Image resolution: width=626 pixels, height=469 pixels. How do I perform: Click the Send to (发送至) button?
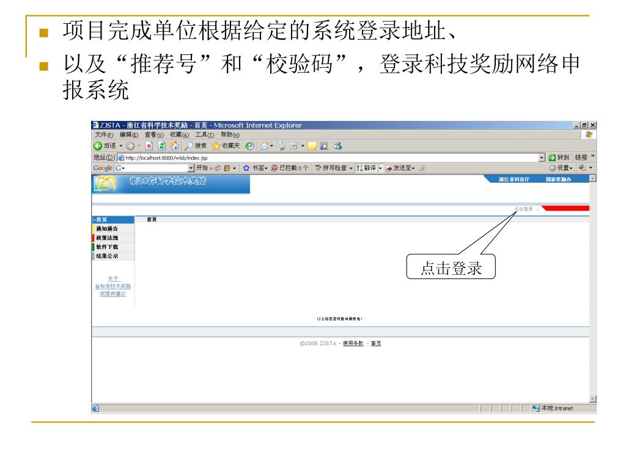click(400, 168)
